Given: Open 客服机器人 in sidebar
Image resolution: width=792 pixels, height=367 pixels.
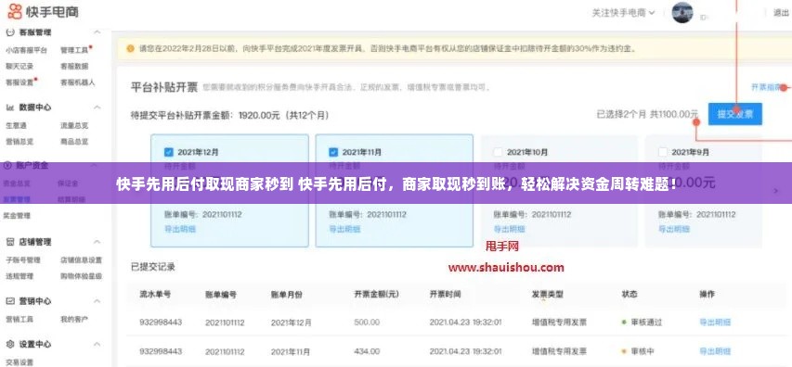Looking at the screenshot, I should [x=78, y=82].
